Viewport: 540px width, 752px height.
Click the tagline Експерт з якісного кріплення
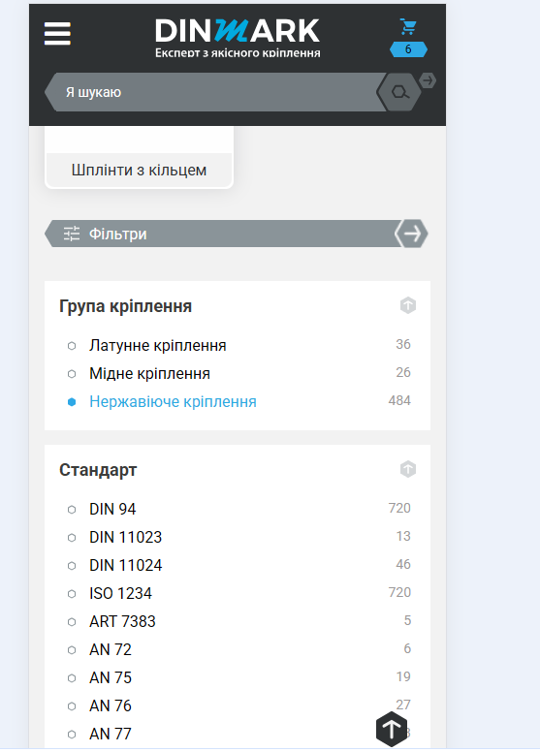point(238,52)
